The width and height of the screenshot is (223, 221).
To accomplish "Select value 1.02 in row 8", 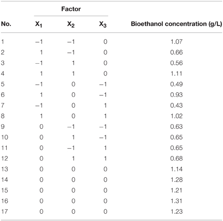I will (177, 116).
